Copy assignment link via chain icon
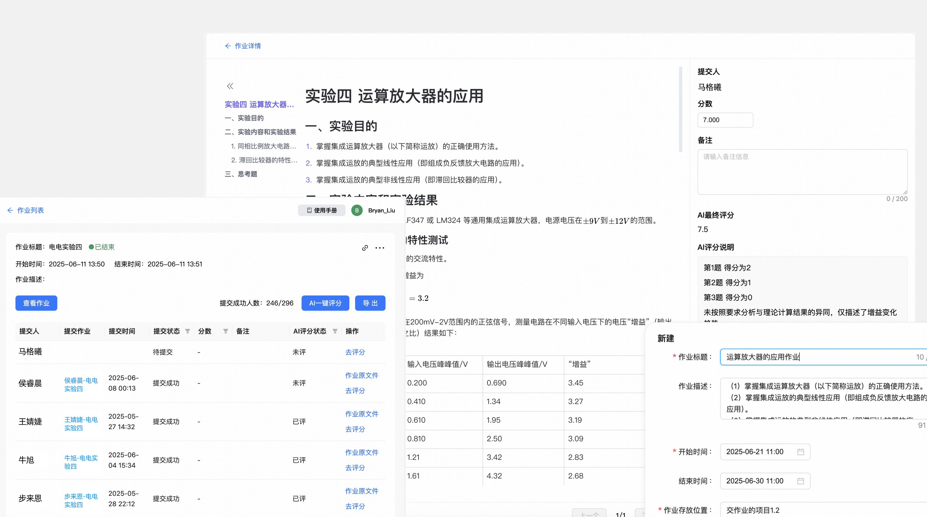The height and width of the screenshot is (517, 927). pos(365,248)
